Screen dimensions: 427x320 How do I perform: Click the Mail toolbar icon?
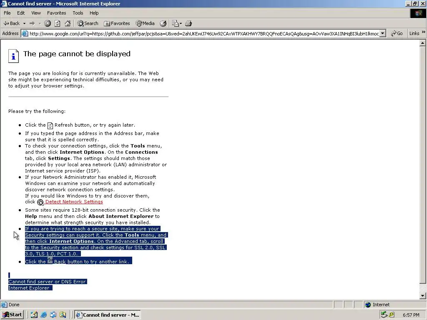coord(176,23)
